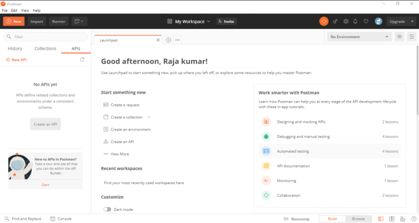The width and height of the screenshot is (419, 223).
Task: Expand Create a collection chevron
Action: [x=149, y=117]
